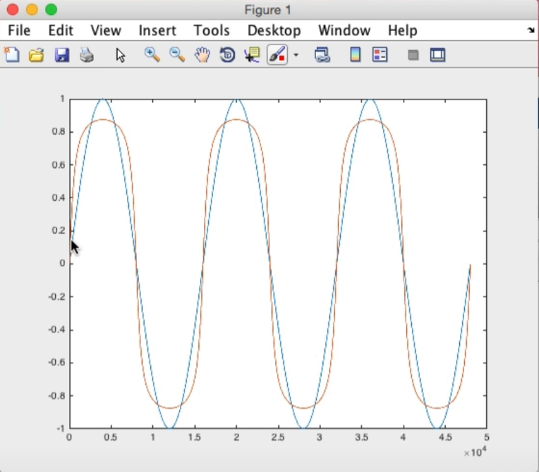Select the Rotate 3D tool
This screenshot has height=472, width=539.
[x=227, y=55]
